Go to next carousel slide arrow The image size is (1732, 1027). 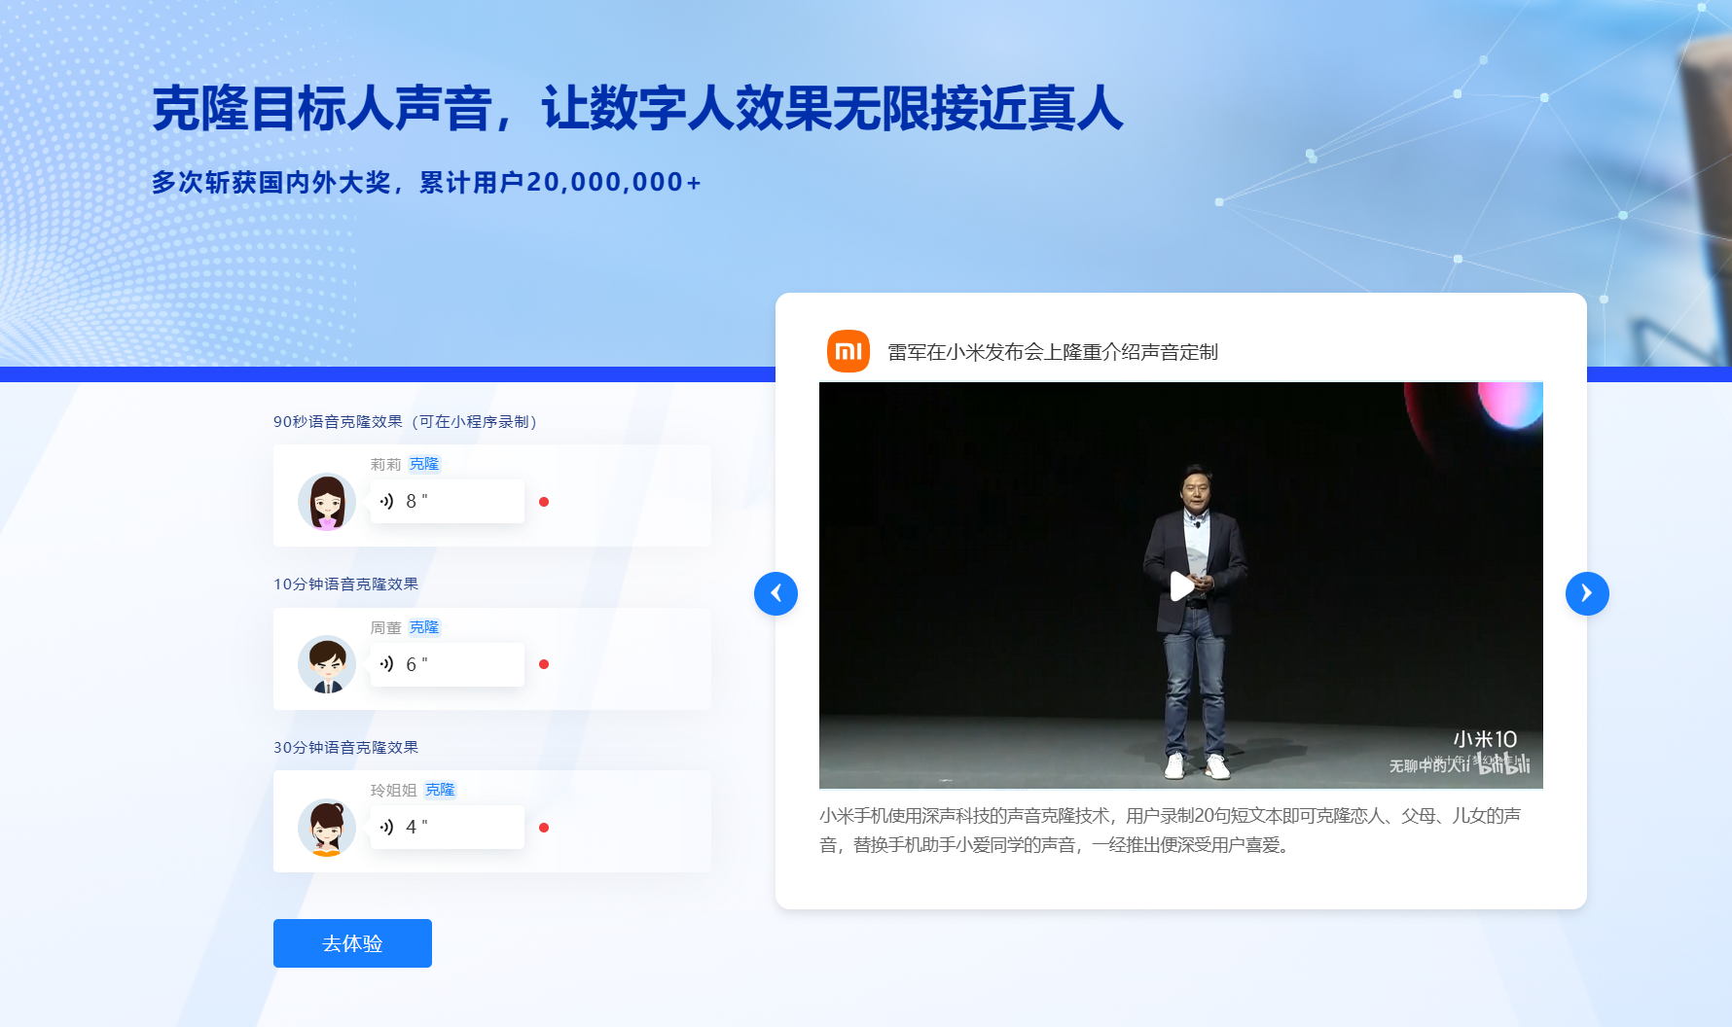click(1587, 593)
